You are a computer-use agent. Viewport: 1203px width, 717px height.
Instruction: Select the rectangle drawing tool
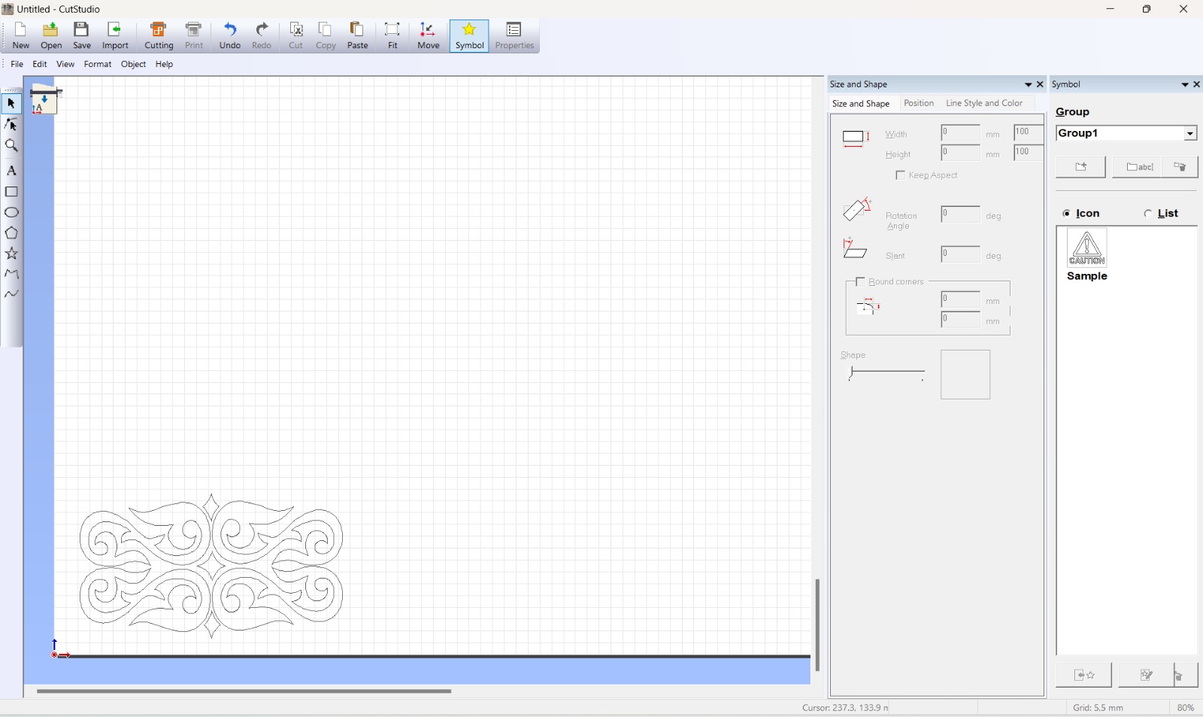click(11, 192)
